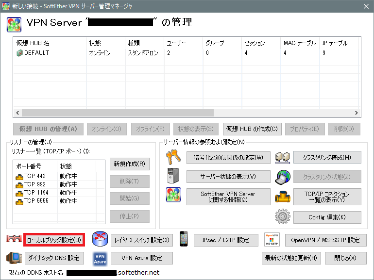The height and width of the screenshot is (280, 374).
Task: Click the 仮想 HUB 名 column header
Action: (50, 43)
